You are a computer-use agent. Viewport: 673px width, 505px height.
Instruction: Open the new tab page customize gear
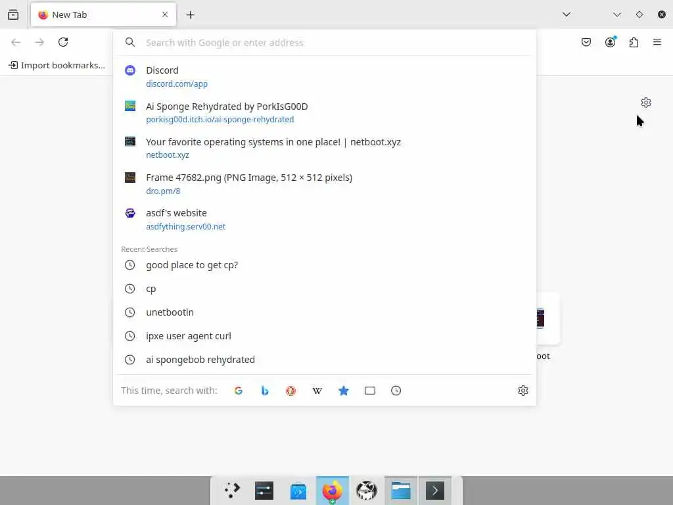click(x=646, y=103)
